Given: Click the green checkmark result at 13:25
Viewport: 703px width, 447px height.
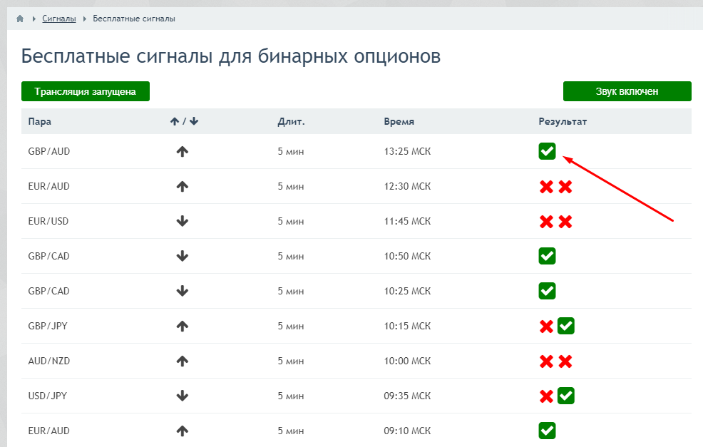Looking at the screenshot, I should click(x=547, y=151).
